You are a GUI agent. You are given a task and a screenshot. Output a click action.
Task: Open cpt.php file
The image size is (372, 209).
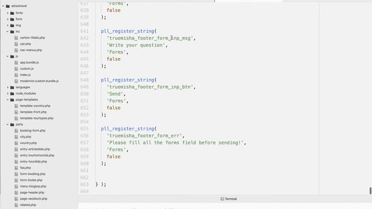(26, 44)
